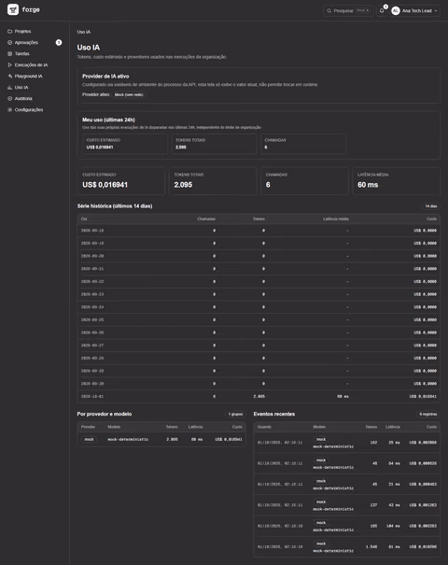Viewport: 448px width, 565px height.
Task: Click the event row with 152 tokens
Action: point(347,443)
